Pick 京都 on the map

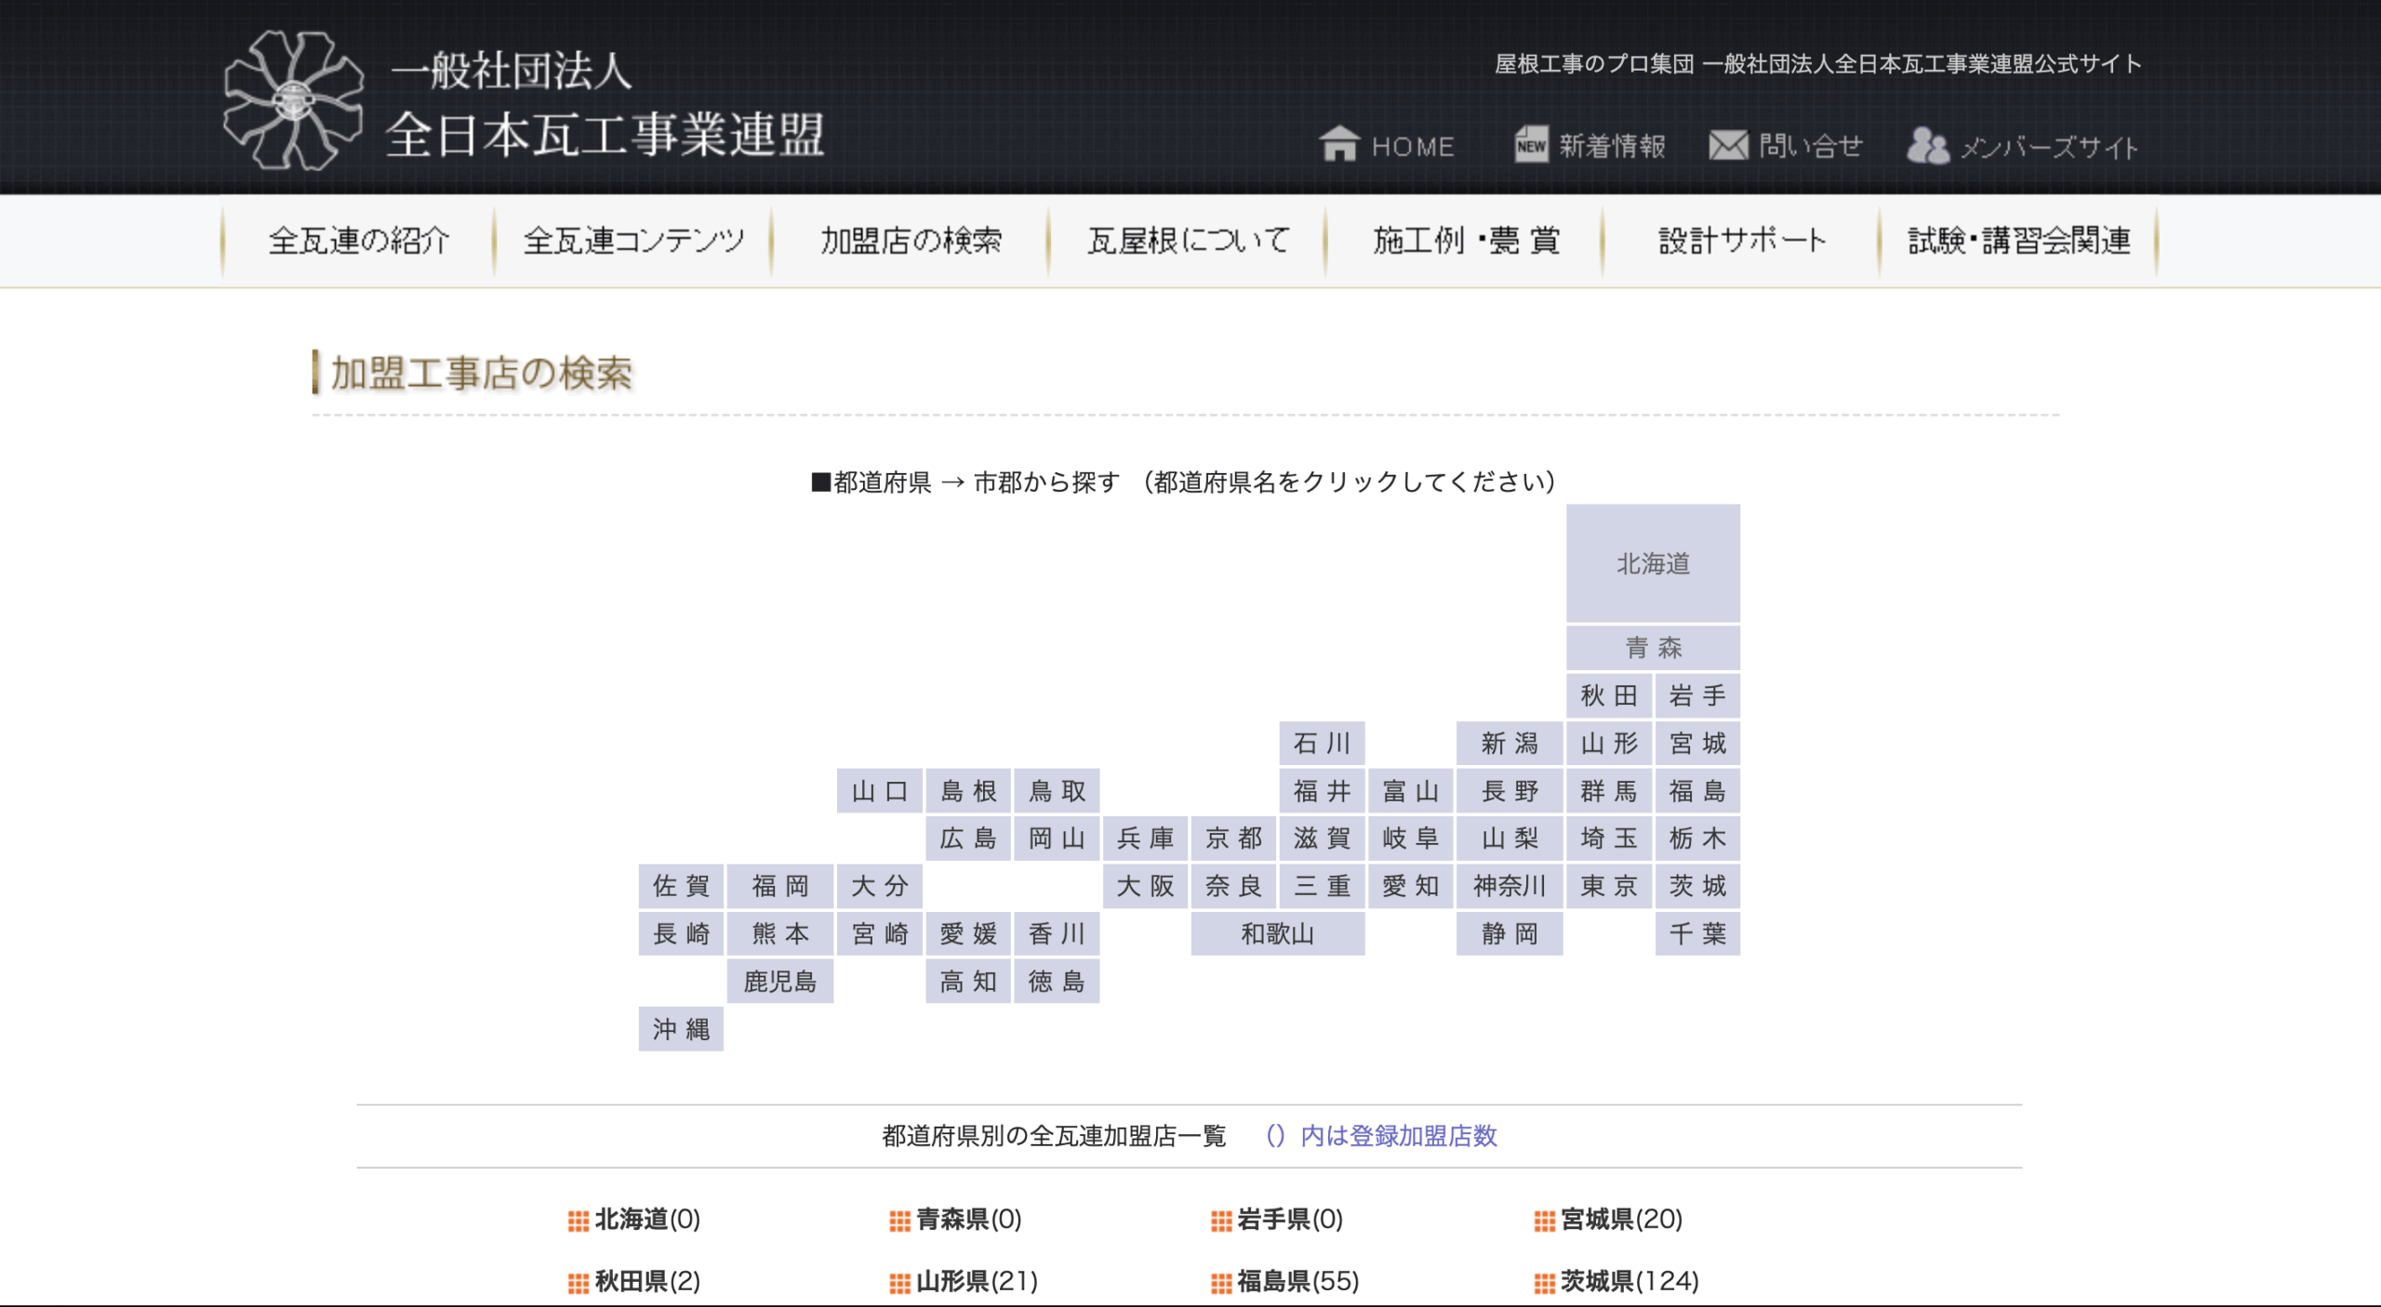1233,838
